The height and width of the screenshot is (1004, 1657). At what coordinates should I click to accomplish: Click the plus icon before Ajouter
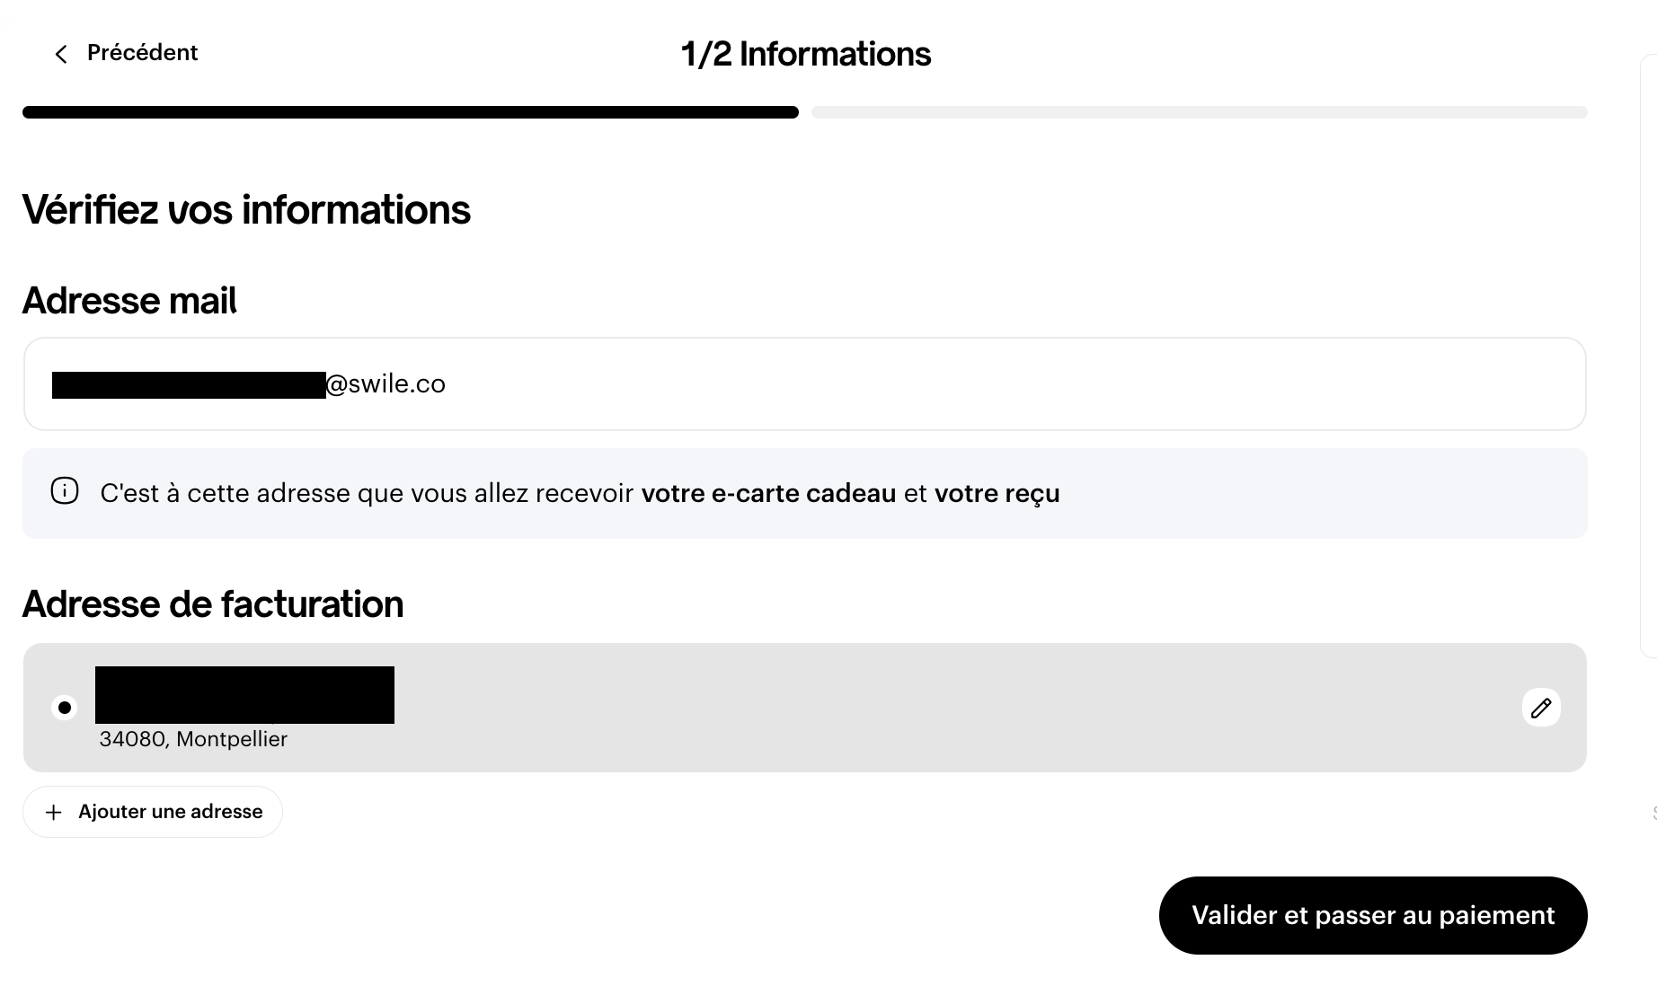pos(54,813)
